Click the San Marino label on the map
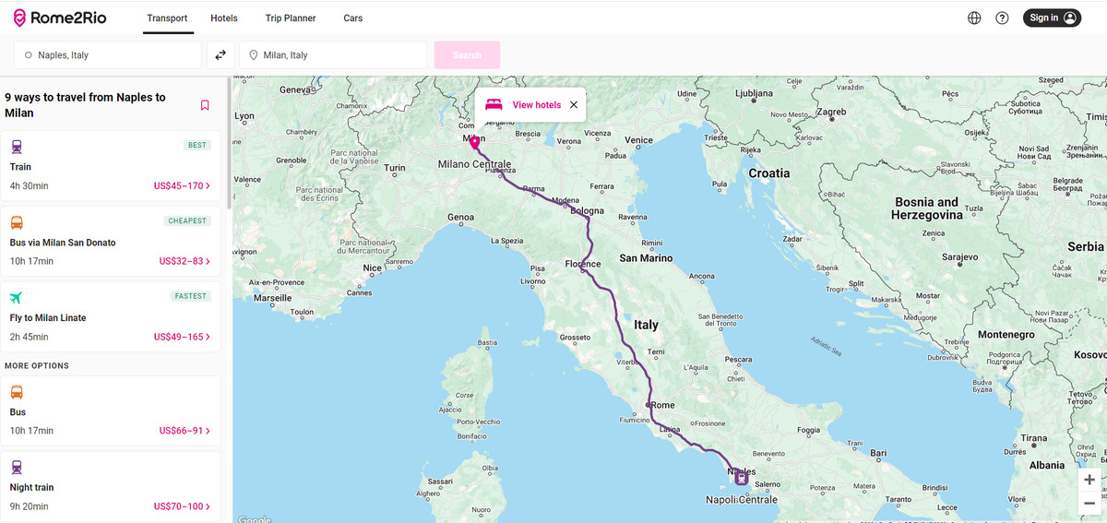Image resolution: width=1107 pixels, height=523 pixels. (x=646, y=258)
